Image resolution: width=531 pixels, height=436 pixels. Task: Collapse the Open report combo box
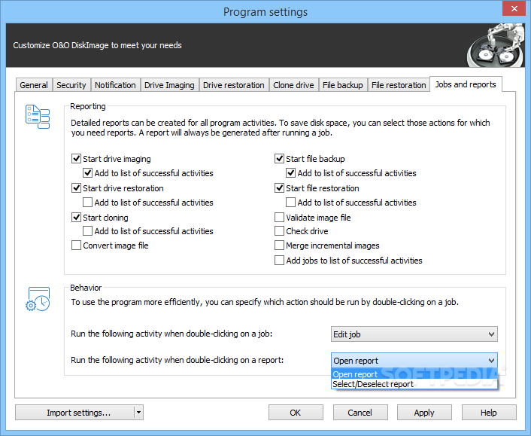[414, 361]
